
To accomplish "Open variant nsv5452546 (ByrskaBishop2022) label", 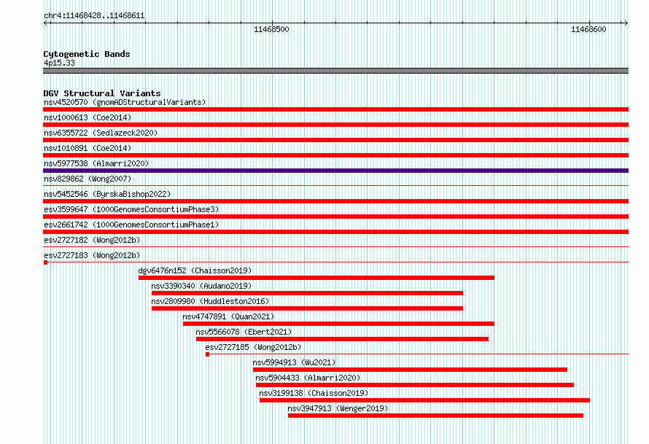I will point(107,194).
